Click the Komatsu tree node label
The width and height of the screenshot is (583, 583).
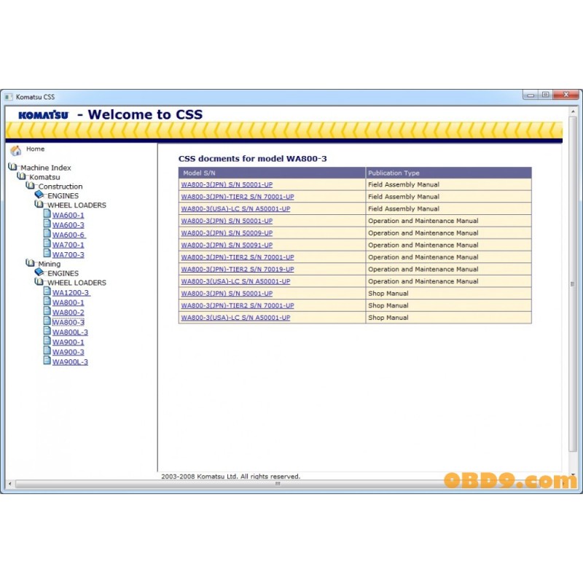tap(44, 177)
